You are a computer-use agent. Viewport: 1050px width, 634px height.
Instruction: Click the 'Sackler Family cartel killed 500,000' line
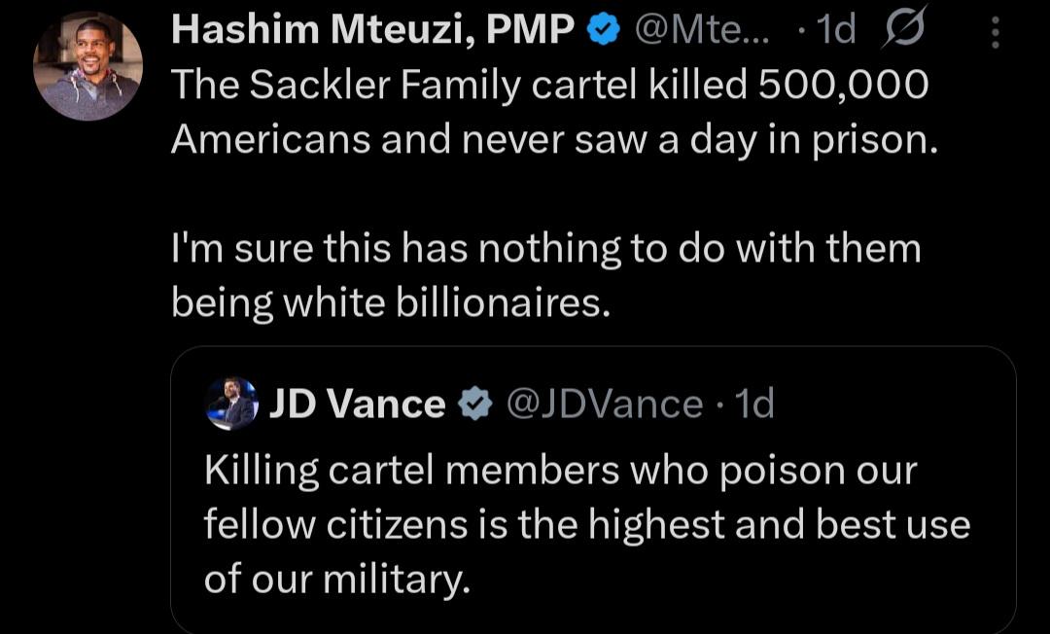(549, 86)
